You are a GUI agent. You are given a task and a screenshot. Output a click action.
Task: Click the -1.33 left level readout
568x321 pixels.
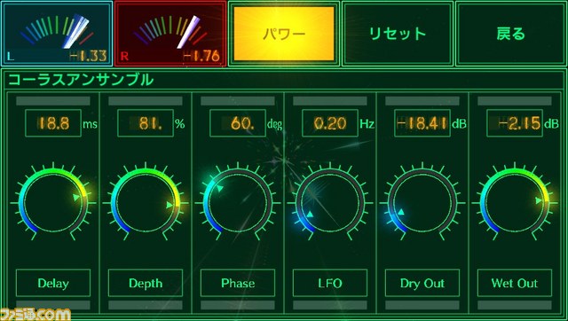coord(89,56)
